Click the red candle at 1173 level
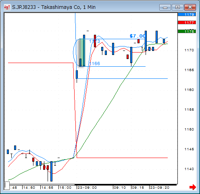The width and height of the screenshot is (200, 194). point(95,41)
